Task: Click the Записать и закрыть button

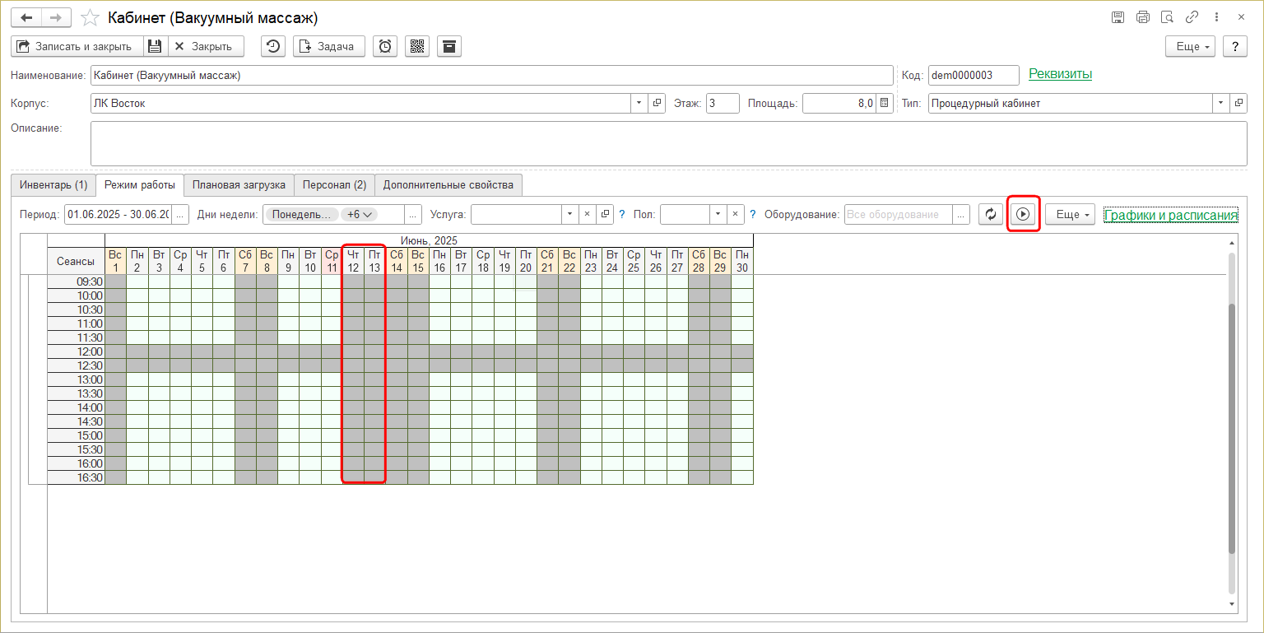Action: 77,46
